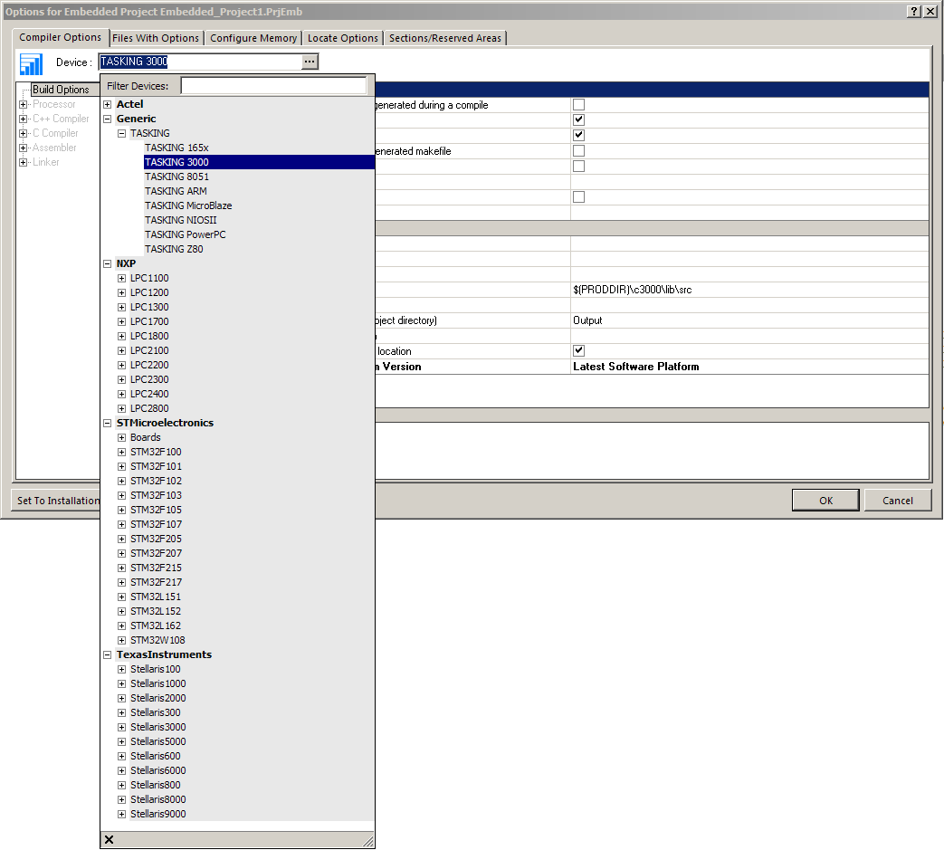Expand the STM32F103 family node

click(121, 495)
